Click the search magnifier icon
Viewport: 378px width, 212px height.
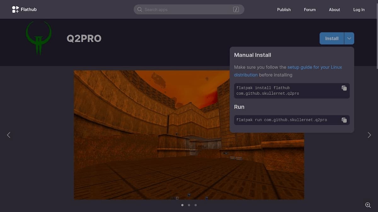(x=140, y=9)
